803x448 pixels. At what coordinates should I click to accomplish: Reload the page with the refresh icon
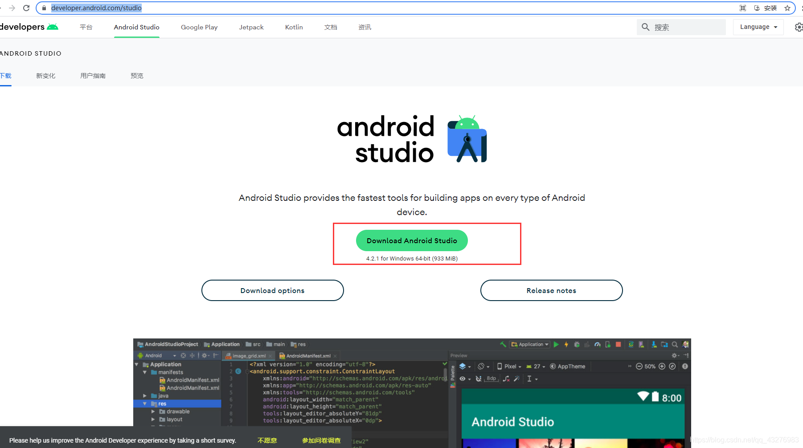click(26, 8)
